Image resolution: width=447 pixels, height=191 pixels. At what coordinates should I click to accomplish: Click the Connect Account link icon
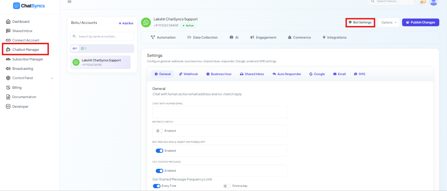point(8,40)
